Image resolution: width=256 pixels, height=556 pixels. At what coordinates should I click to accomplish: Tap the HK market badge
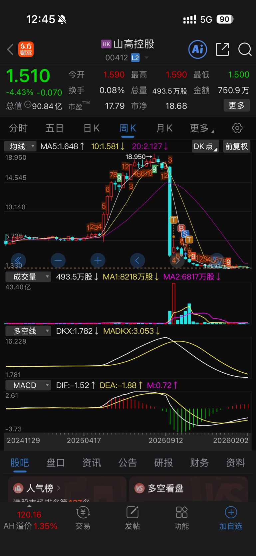pos(106,44)
